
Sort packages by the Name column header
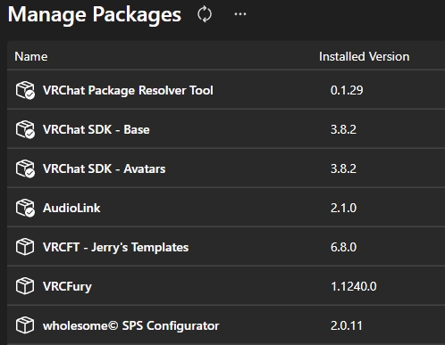(x=31, y=56)
